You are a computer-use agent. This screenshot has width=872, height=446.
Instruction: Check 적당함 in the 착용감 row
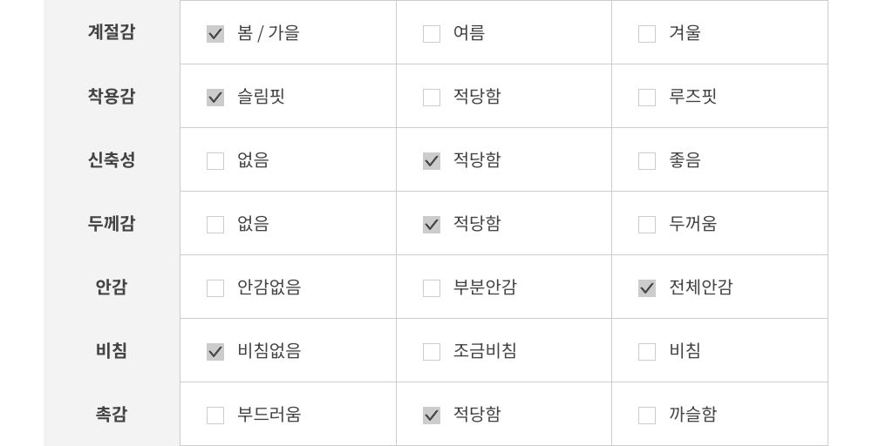432,98
